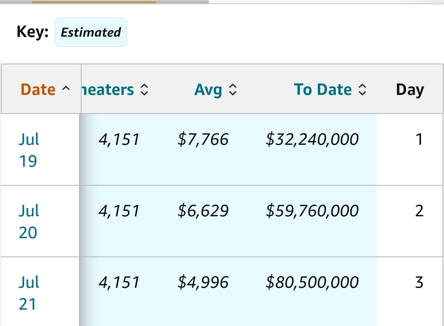Select the $59,760,000 To Date cell
The height and width of the screenshot is (326, 444).
coord(312,211)
